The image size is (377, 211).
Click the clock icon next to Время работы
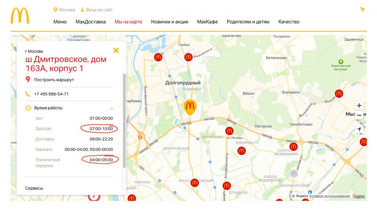[28, 108]
